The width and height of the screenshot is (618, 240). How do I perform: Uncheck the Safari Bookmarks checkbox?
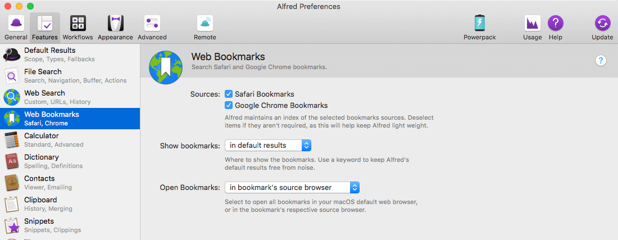pos(229,94)
